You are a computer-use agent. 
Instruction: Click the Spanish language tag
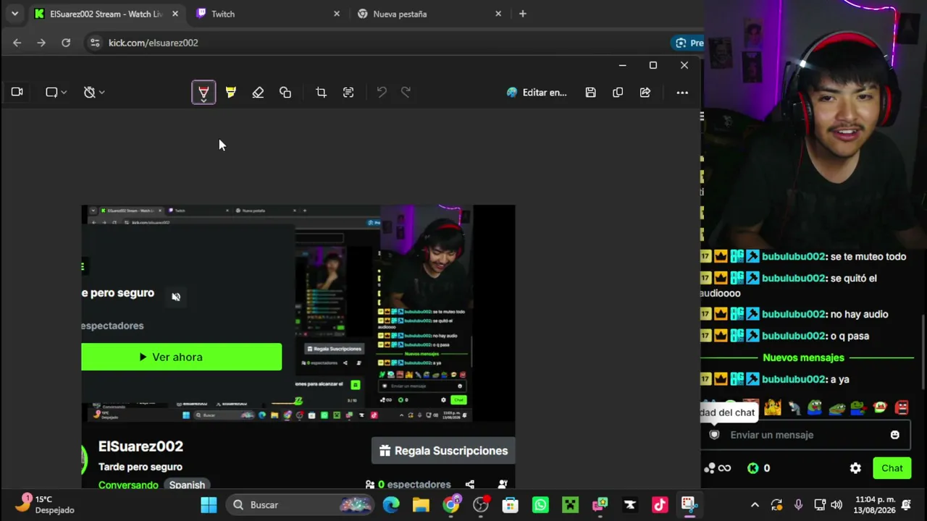pos(187,485)
